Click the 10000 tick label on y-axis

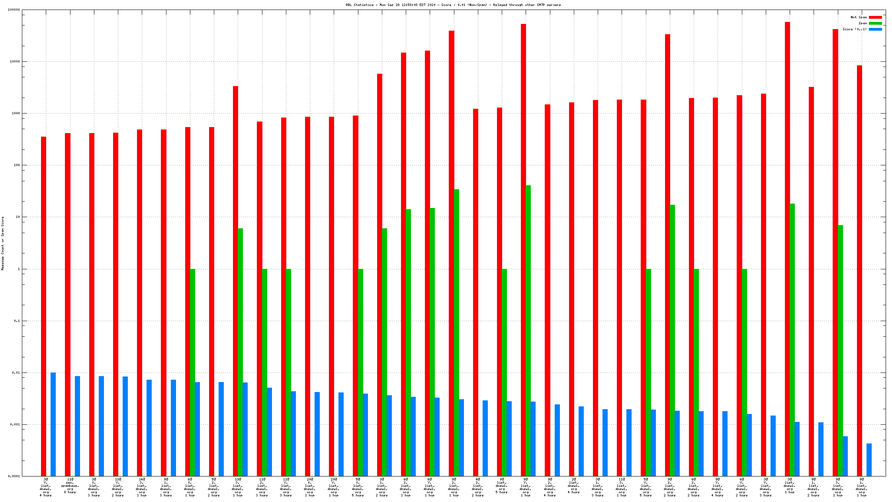(x=14, y=61)
